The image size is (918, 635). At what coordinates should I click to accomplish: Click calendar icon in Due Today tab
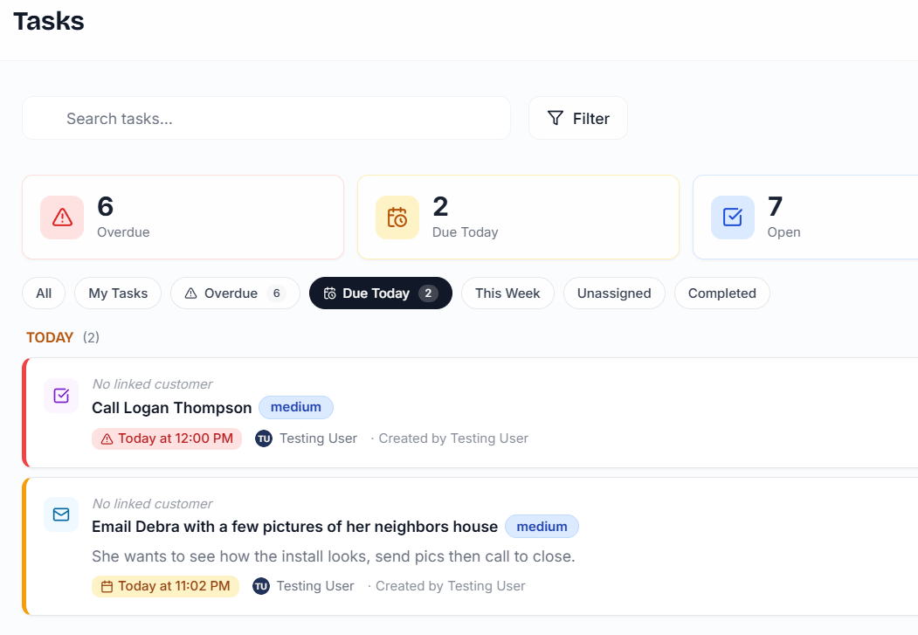click(x=329, y=293)
